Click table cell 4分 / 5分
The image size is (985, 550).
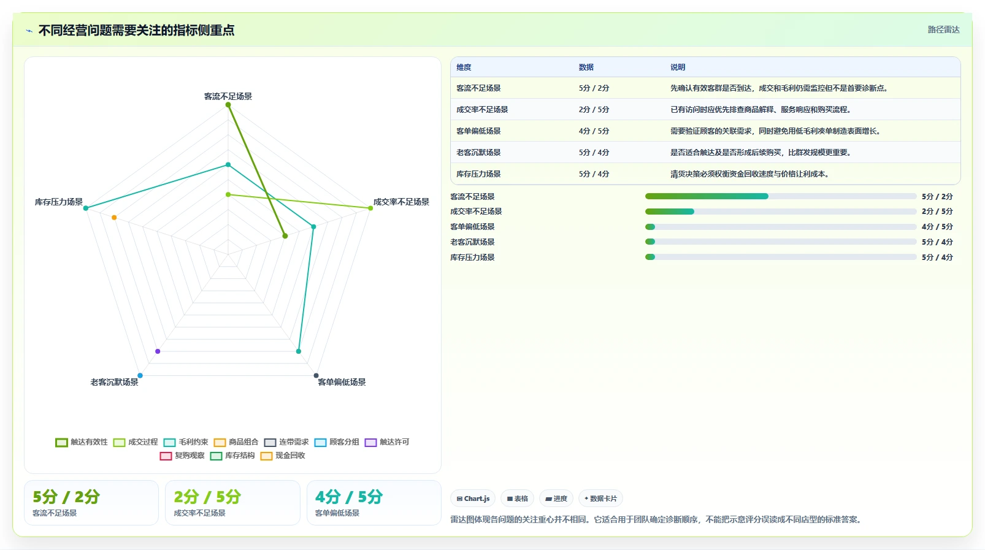click(594, 131)
